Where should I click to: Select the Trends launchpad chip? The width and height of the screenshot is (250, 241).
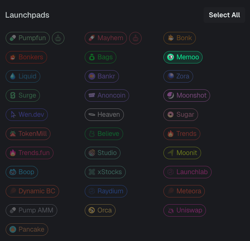tap(182, 134)
